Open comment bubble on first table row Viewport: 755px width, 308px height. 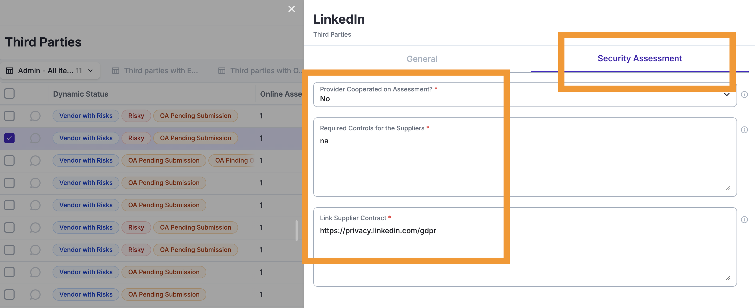coord(35,116)
